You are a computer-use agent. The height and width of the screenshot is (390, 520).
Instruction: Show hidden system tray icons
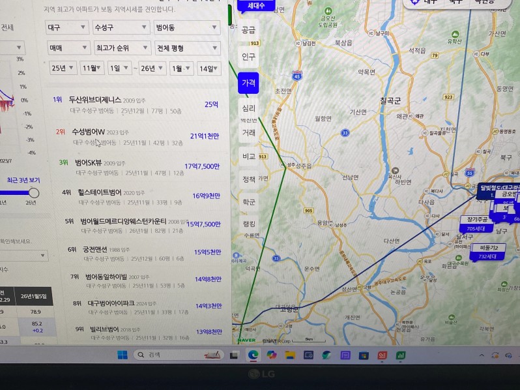tap(482, 355)
